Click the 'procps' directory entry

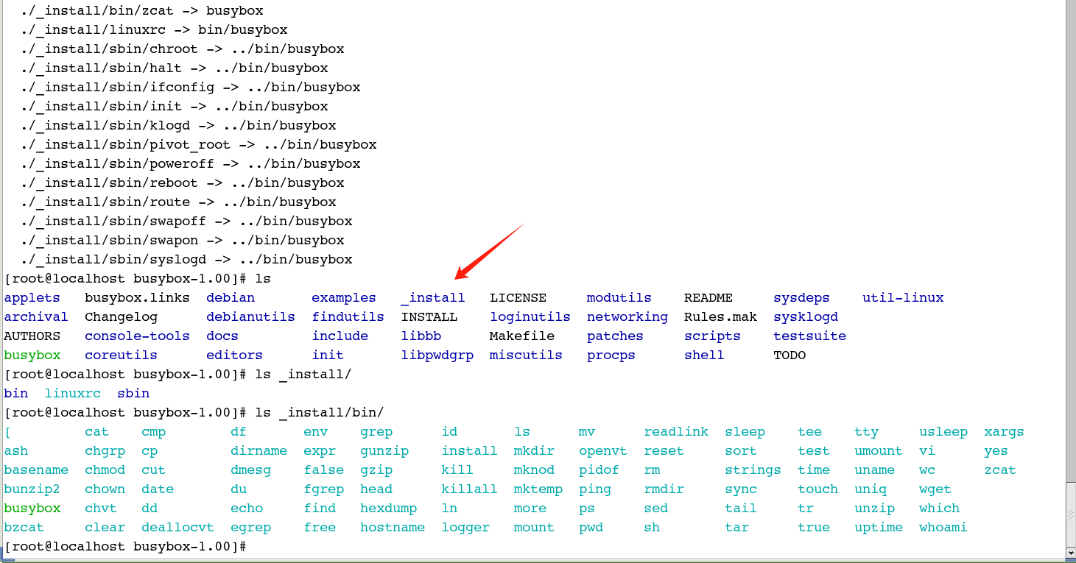pos(611,355)
